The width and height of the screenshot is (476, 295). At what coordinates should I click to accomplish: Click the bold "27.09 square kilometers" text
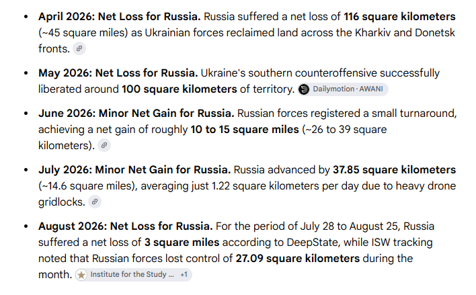[x=297, y=258]
